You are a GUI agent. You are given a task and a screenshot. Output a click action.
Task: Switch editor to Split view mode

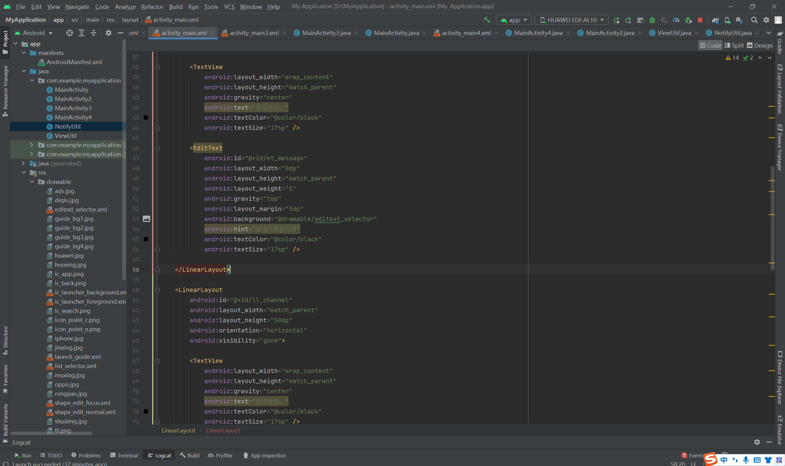point(734,45)
